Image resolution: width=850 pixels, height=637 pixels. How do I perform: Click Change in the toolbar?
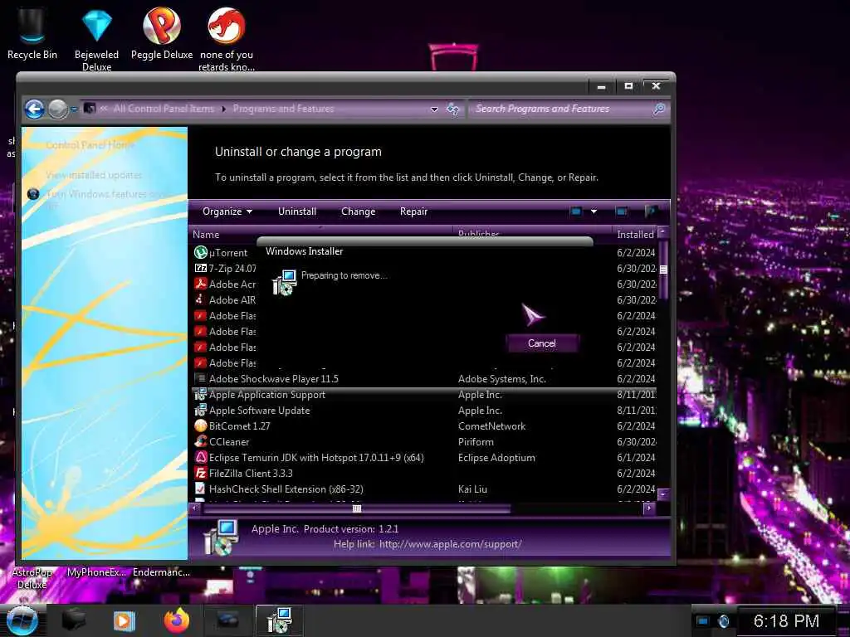click(359, 212)
